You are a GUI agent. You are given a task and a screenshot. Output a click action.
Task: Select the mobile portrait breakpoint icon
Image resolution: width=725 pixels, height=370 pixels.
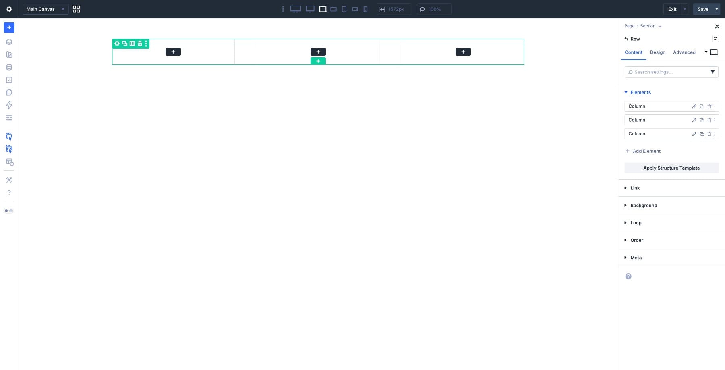coord(365,9)
